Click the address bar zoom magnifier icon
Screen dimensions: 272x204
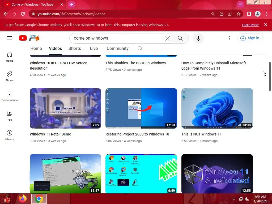coord(213,14)
